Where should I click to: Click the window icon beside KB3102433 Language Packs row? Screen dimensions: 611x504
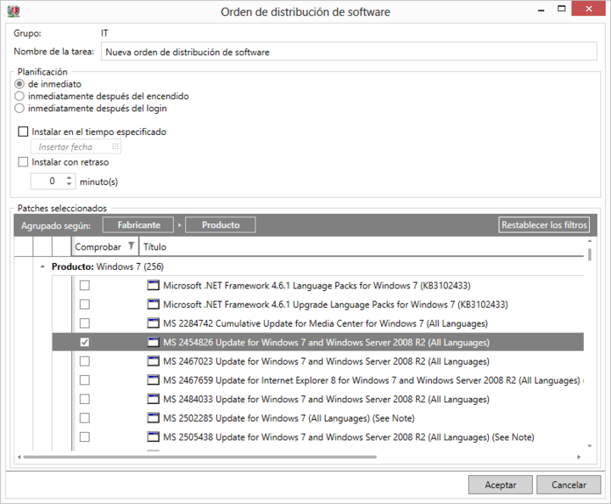tap(153, 285)
